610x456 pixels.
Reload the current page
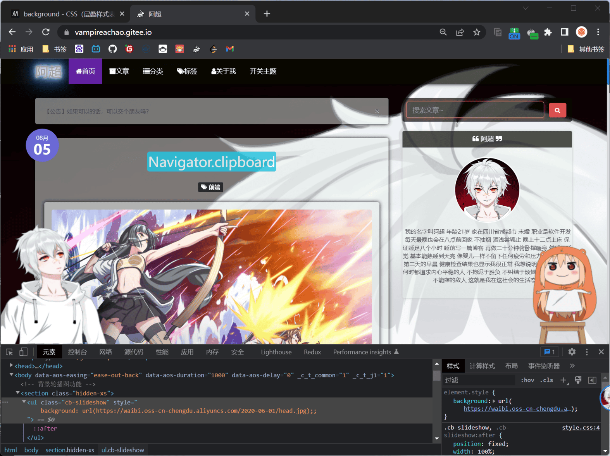(x=46, y=32)
